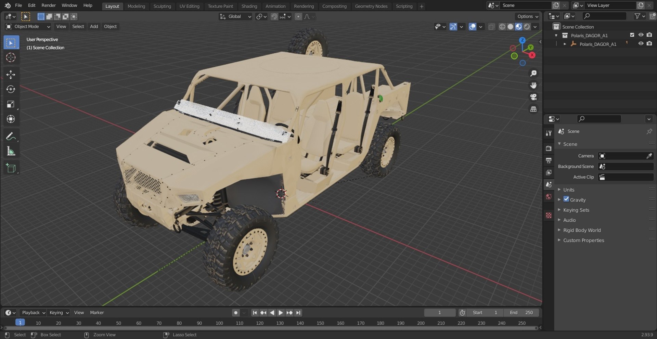Image resolution: width=657 pixels, height=339 pixels.
Task: Activate the 3D Cursor tool
Action: 11,57
